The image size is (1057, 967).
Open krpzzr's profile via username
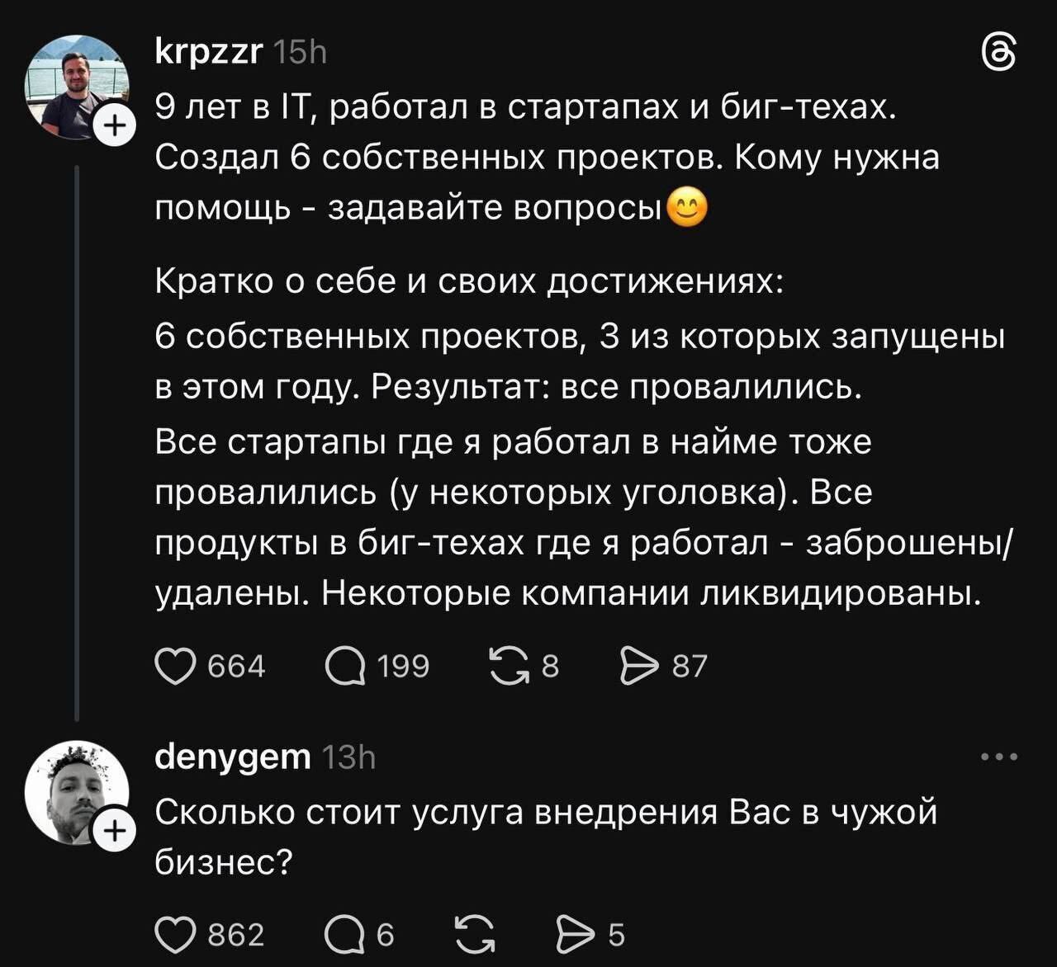coord(209,53)
